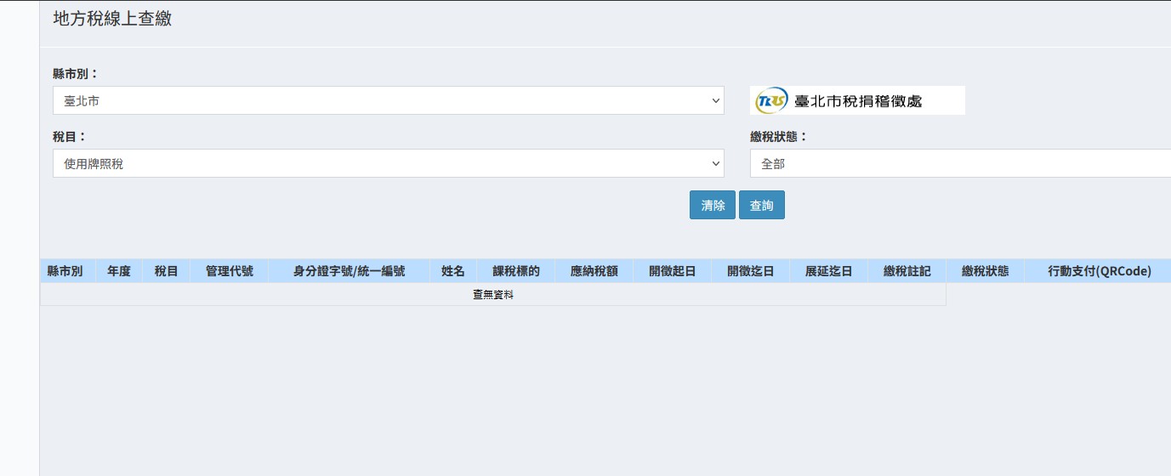
Task: Open the 繳稅狀態 dropdown set to 全部
Action: pyautogui.click(x=959, y=163)
